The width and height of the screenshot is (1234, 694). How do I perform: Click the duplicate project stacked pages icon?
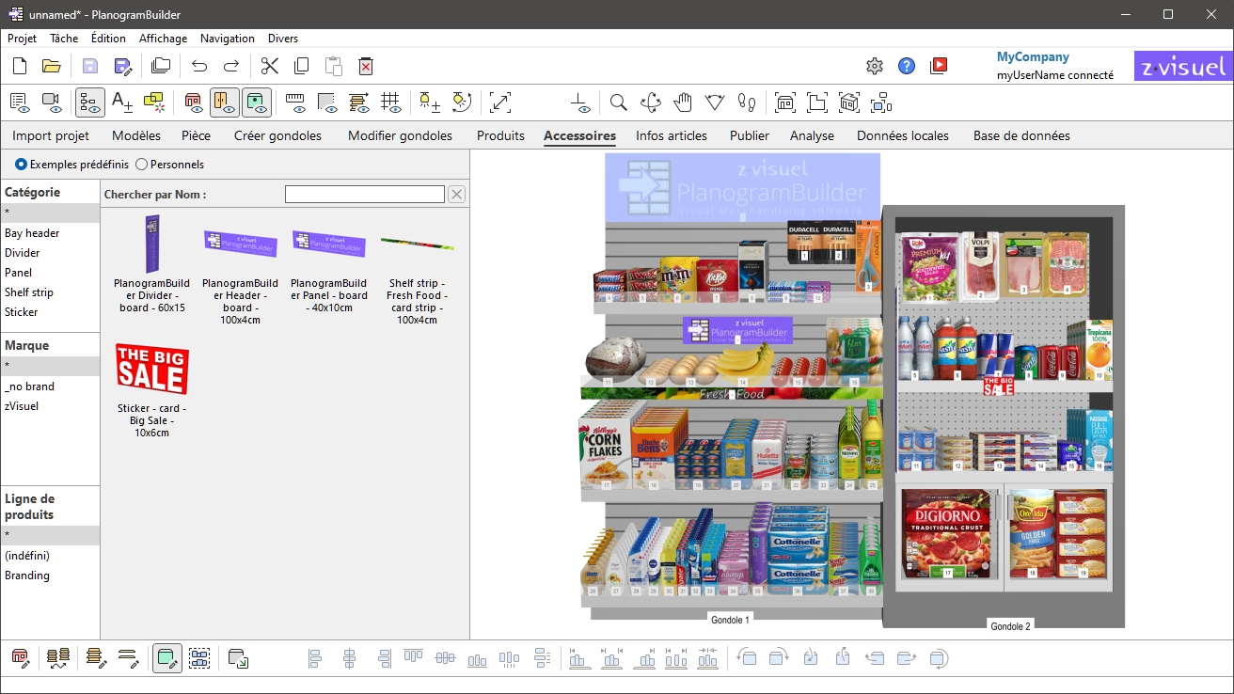coord(161,66)
